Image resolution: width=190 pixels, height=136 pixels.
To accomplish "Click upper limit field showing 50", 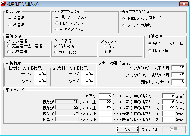I will pos(105,108).
